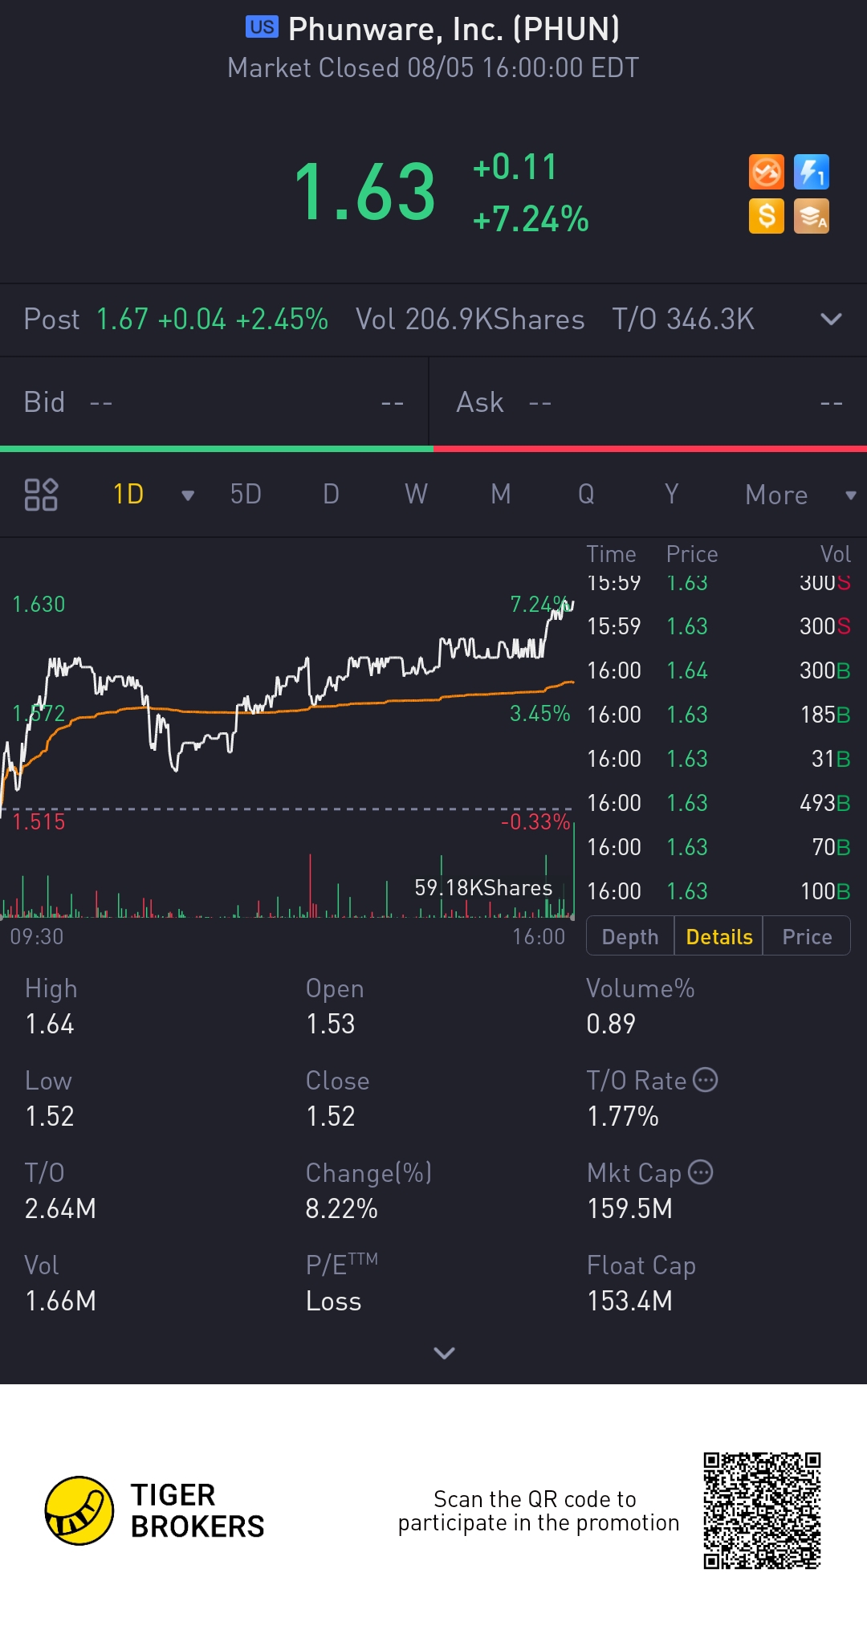Screen dimensions: 867x1638
Task: Tap the 16:00 1.63 100B trade row
Action: pos(718,891)
